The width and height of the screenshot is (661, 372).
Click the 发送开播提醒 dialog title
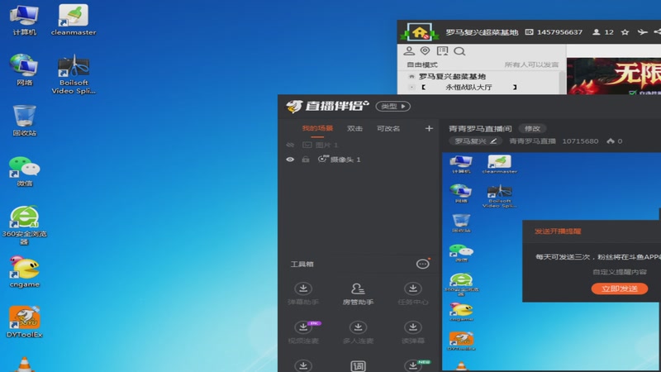pos(558,231)
